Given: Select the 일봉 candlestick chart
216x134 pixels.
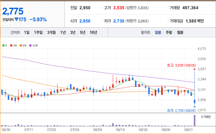Looking at the screenshot, I should click(158, 33).
